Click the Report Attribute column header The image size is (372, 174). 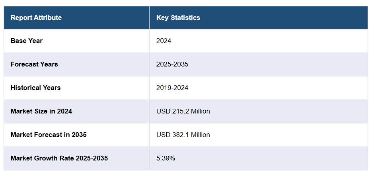point(36,18)
